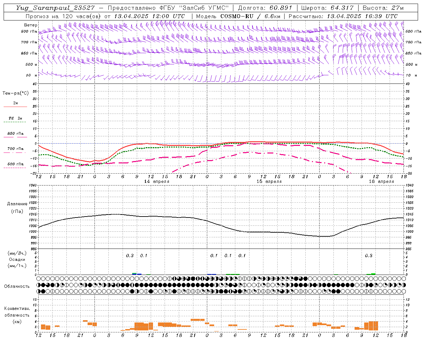Screen dimensions: 423x338
Task: Click the 2м temperature legend entry
Action: click(x=16, y=103)
